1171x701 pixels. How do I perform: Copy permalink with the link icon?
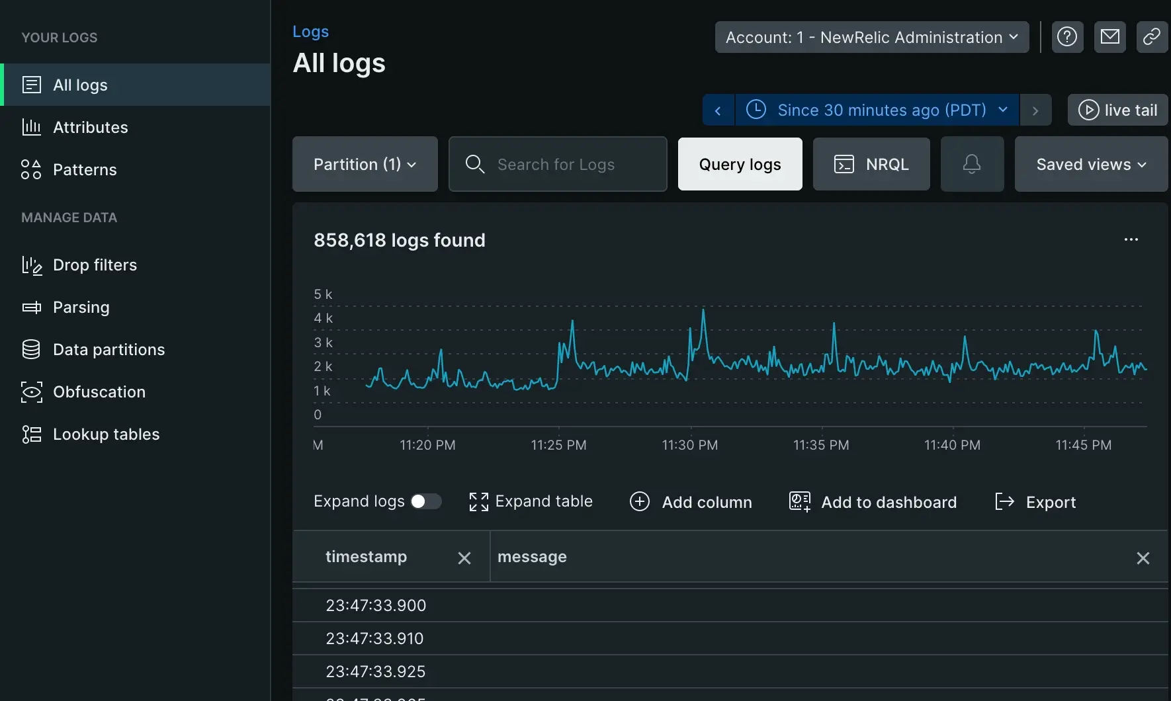(x=1152, y=37)
